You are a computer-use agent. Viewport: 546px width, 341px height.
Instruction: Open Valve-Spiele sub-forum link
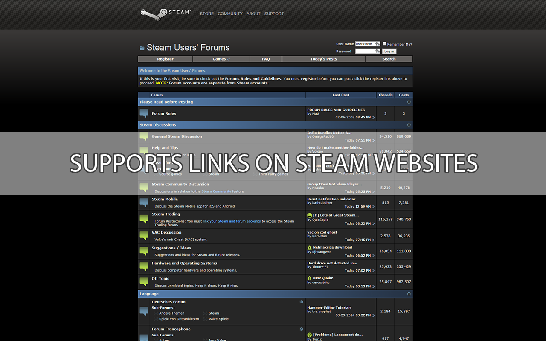coord(218,319)
